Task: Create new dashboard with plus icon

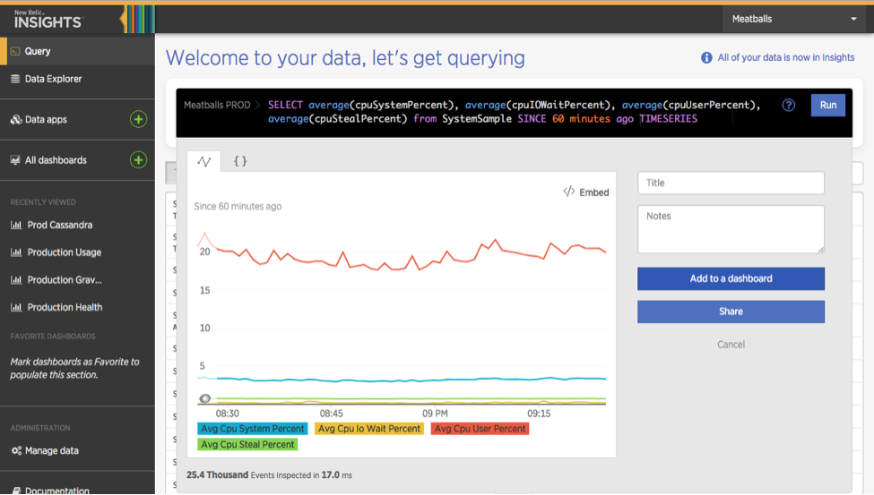Action: [138, 160]
